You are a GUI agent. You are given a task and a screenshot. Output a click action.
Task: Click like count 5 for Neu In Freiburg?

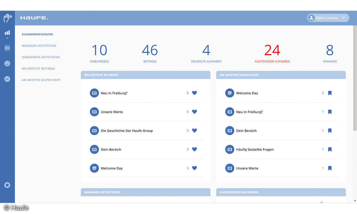coord(188,93)
